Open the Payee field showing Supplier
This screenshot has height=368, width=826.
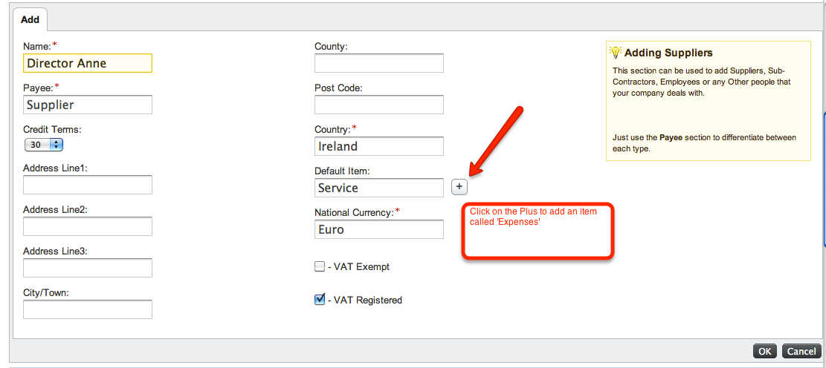tap(88, 105)
